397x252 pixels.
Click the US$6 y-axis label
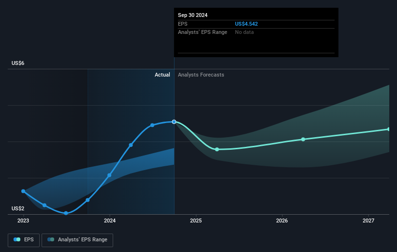(x=18, y=63)
